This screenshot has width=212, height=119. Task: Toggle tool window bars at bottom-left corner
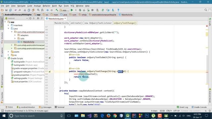coord(2,111)
